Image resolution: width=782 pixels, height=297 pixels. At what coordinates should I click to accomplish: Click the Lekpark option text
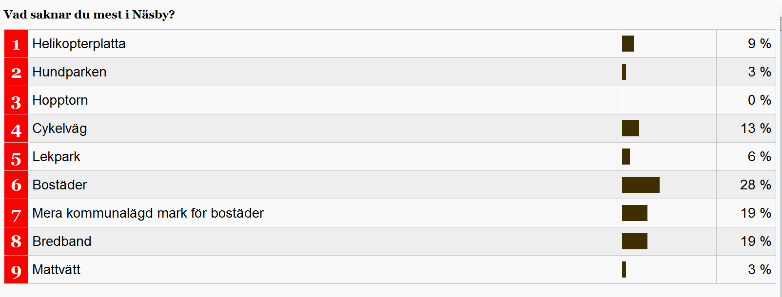click(x=56, y=157)
